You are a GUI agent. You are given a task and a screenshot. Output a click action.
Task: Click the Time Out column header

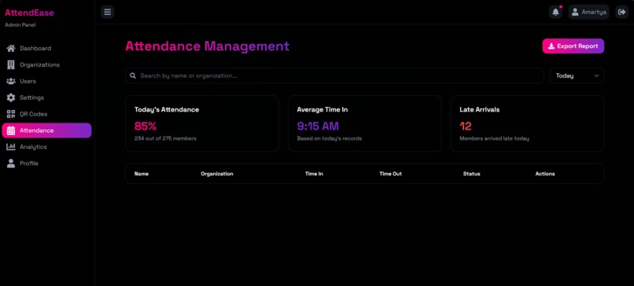pyautogui.click(x=391, y=174)
